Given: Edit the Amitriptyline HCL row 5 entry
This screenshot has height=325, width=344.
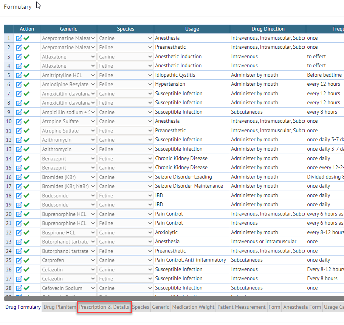Looking at the screenshot, I should pyautogui.click(x=19, y=75).
